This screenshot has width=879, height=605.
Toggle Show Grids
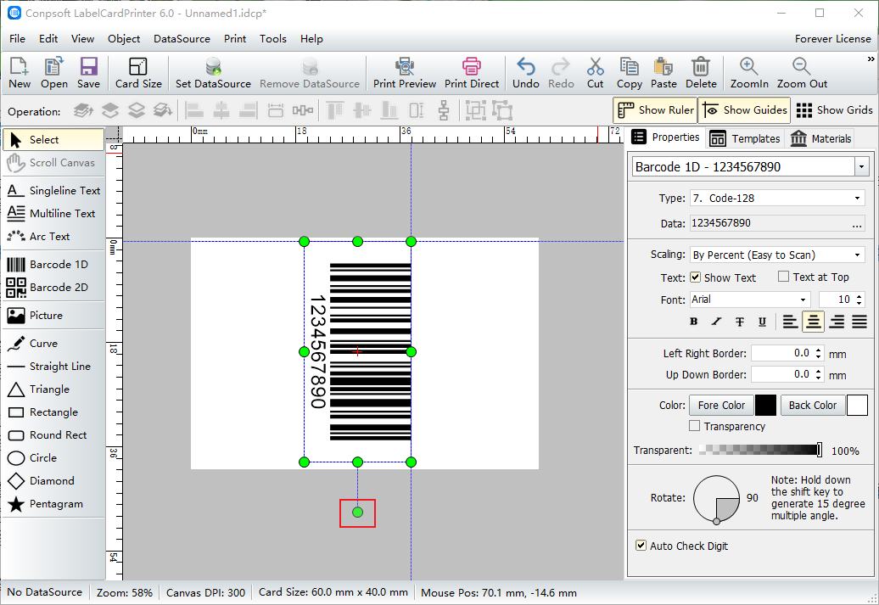click(x=833, y=110)
